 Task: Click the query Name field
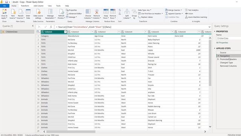coord(229,38)
